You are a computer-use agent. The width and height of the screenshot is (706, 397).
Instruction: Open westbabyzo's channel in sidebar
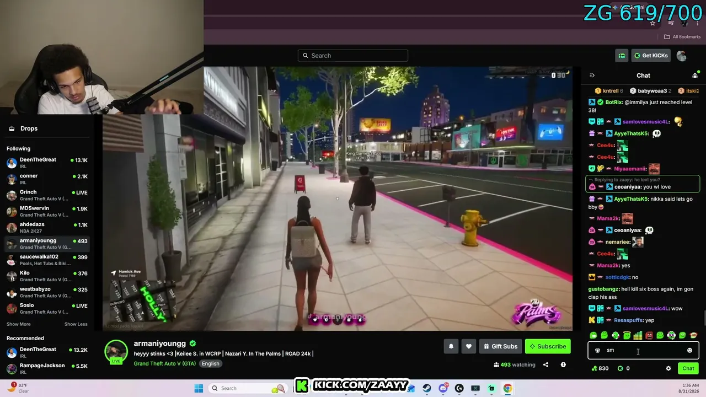[47, 292]
